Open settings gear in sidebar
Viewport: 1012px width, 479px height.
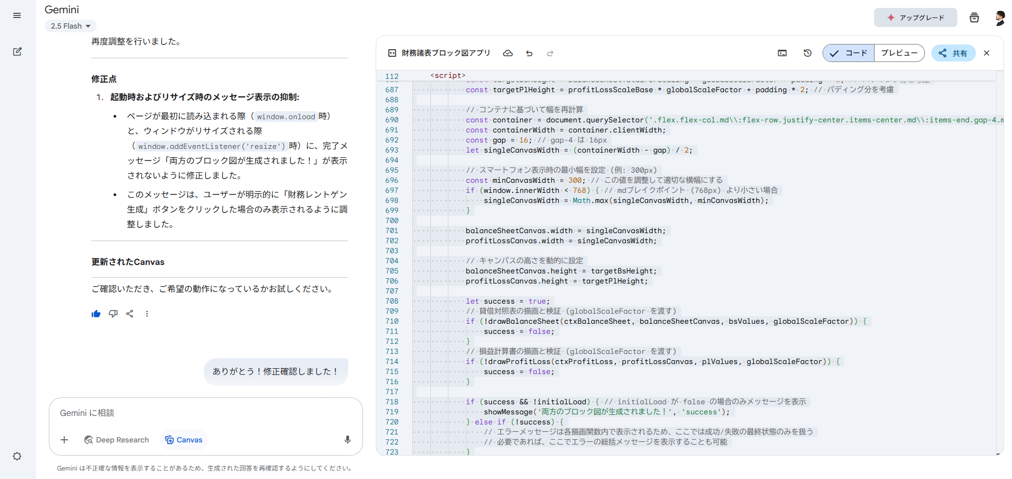17,456
